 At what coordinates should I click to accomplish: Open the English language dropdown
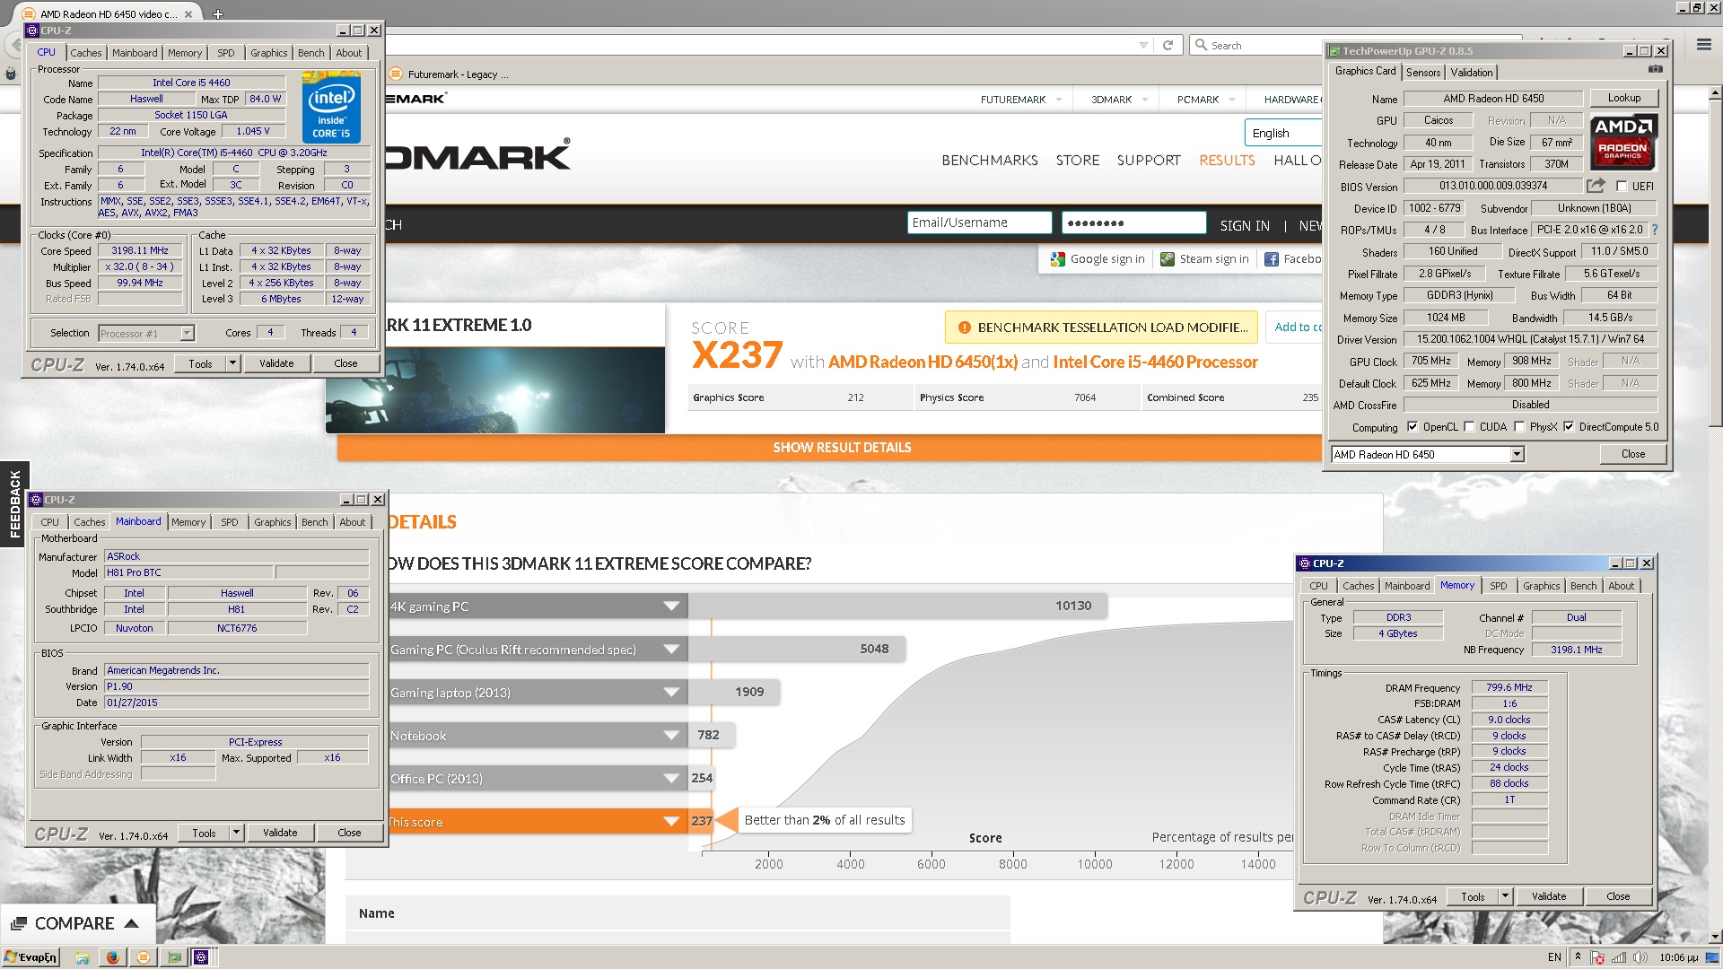click(x=1282, y=133)
